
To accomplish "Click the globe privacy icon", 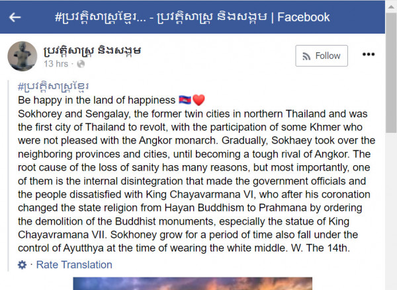I will (81, 64).
